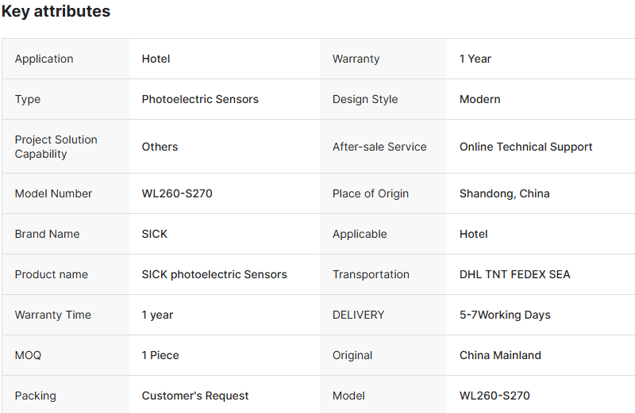Click the Model Number WL260-S270 value

click(x=177, y=193)
